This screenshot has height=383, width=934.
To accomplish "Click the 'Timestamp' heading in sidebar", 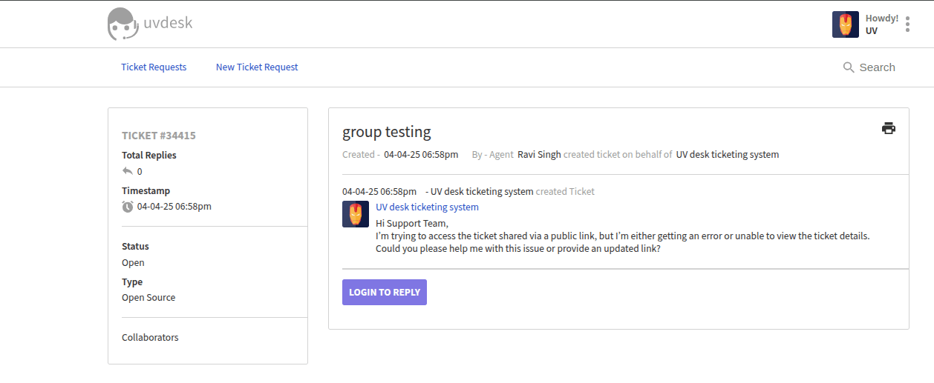I will [x=146, y=191].
